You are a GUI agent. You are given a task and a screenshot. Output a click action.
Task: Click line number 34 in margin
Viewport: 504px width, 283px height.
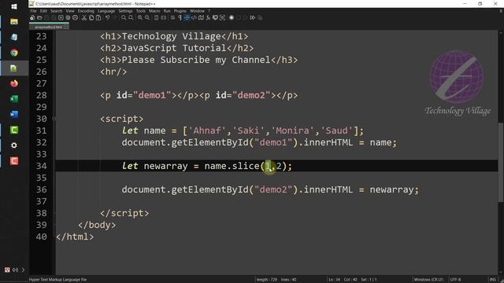pyautogui.click(x=41, y=166)
